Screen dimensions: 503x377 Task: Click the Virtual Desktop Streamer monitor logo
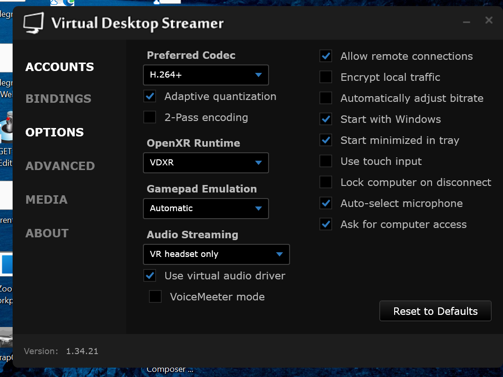tap(33, 23)
